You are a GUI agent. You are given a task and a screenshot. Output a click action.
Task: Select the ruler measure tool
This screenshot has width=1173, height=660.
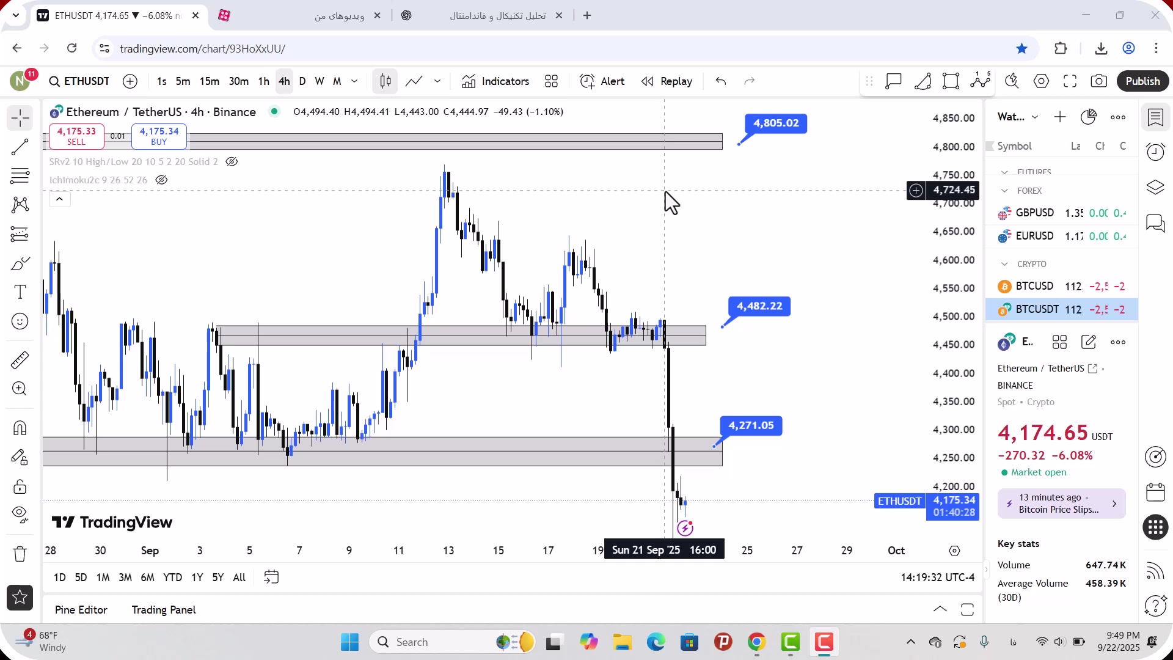[x=20, y=360]
